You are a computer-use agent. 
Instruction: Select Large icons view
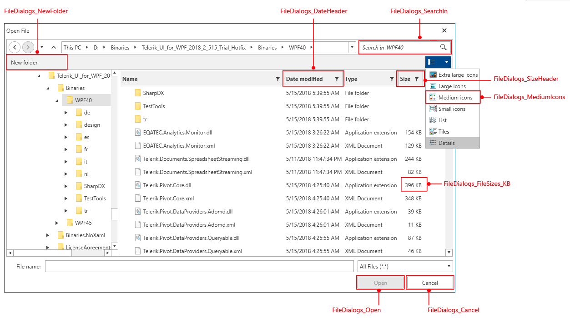coord(453,86)
